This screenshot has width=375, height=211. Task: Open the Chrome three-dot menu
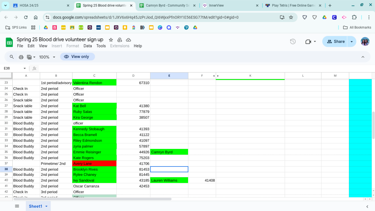pos(369,17)
